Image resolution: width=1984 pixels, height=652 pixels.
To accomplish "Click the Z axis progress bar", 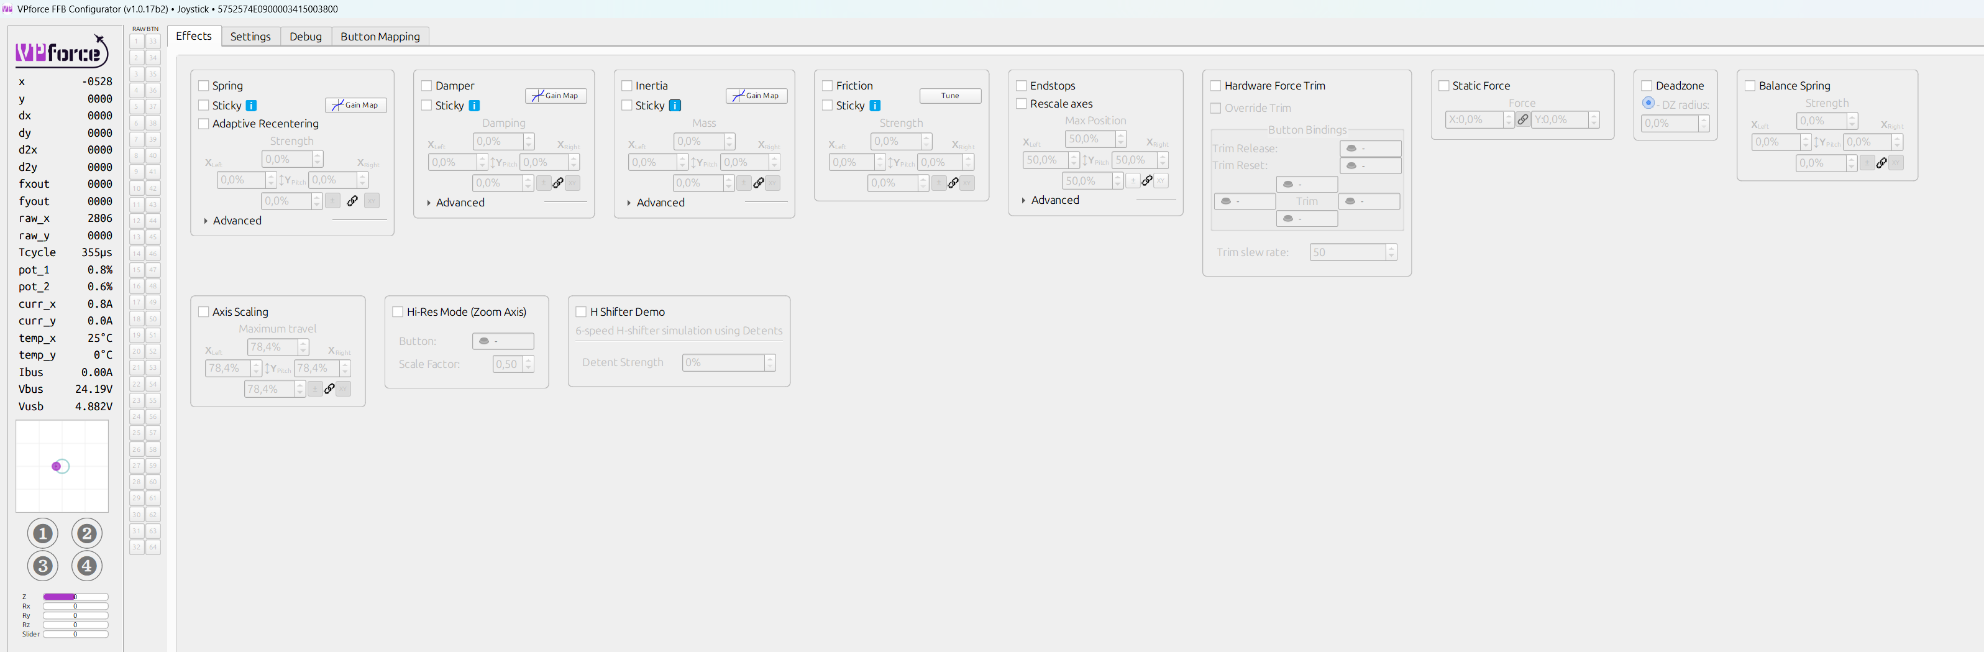I will pos(75,597).
